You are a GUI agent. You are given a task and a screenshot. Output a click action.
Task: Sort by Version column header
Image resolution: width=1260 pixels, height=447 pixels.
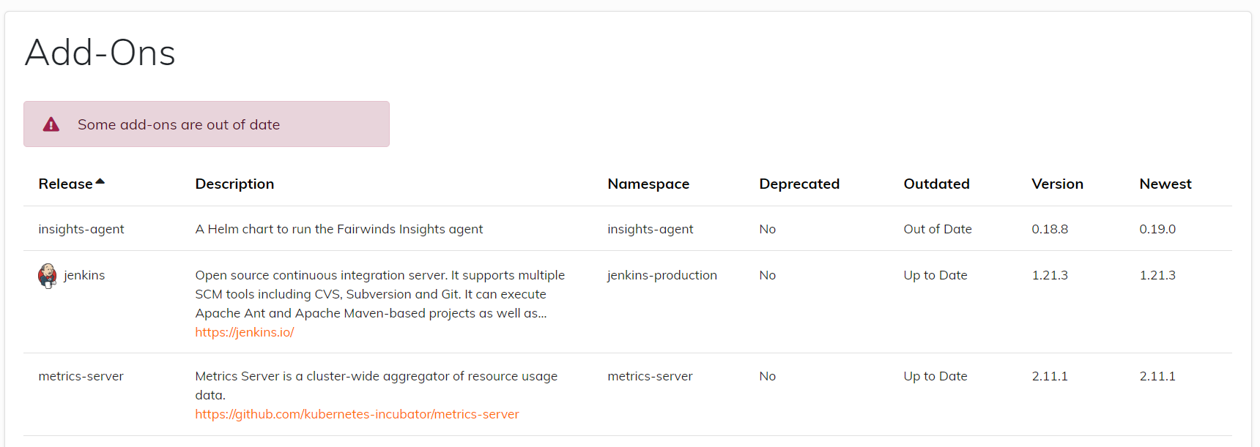[x=1057, y=184]
